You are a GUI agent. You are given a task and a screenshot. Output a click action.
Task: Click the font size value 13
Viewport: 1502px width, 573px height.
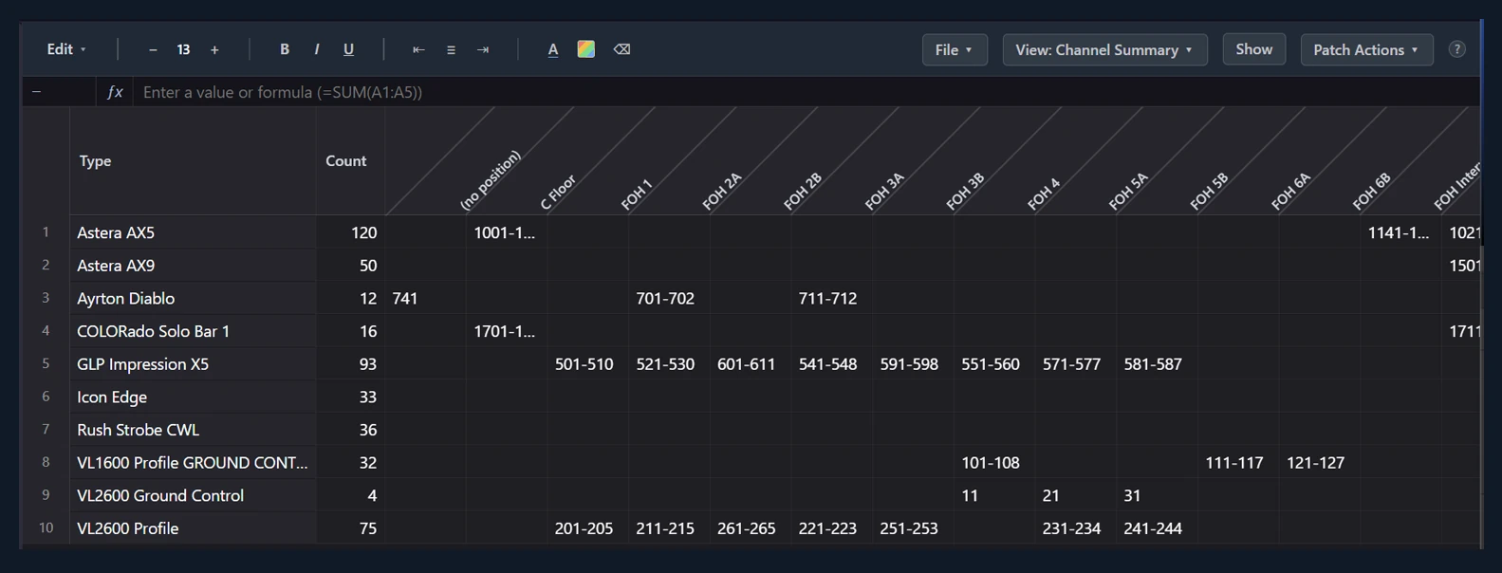click(183, 49)
